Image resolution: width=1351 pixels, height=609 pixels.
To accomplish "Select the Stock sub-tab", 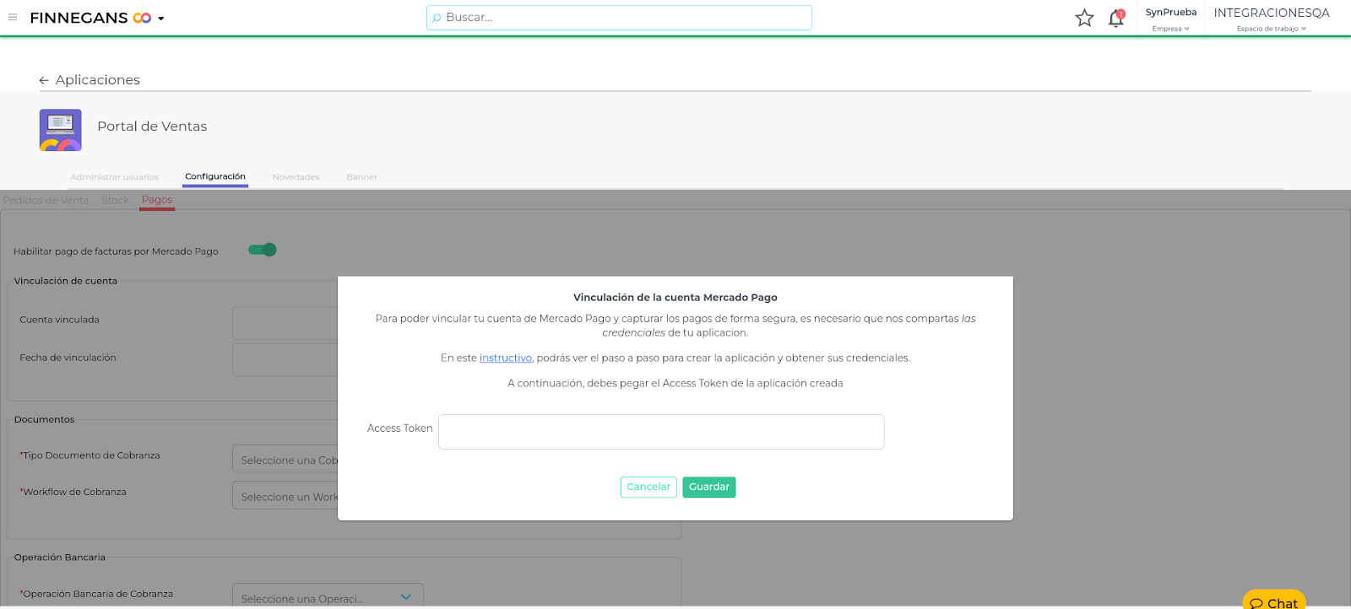I will 115,200.
